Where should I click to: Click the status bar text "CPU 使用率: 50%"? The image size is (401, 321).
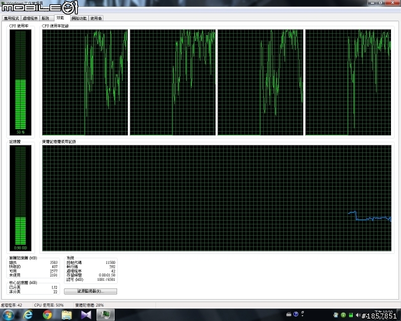49,305
